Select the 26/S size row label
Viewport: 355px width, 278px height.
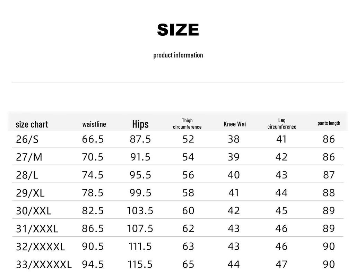pyautogui.click(x=27, y=139)
